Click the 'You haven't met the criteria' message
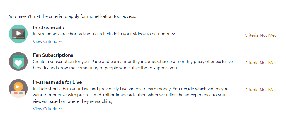Image resolution: width=286 pixels, height=122 pixels. (x=72, y=16)
